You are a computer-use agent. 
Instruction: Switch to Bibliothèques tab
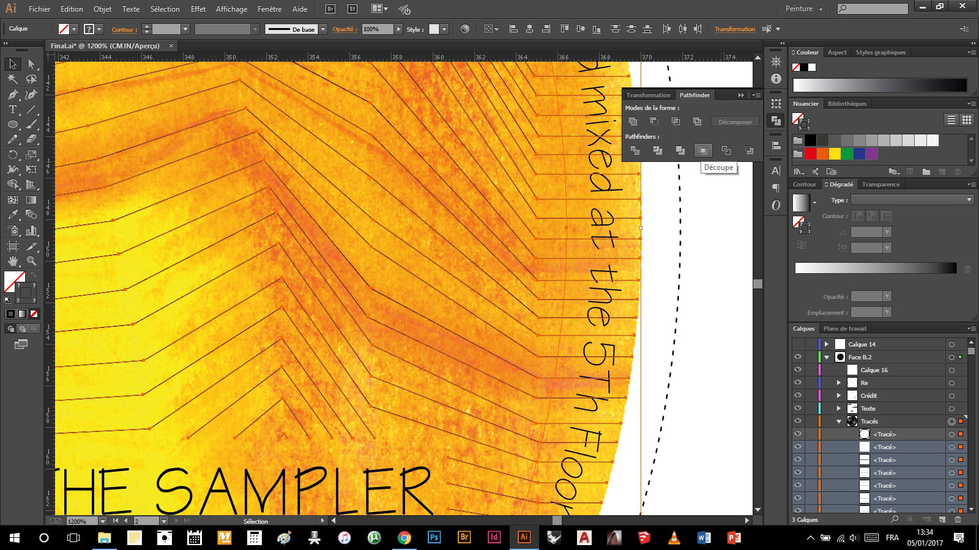(847, 103)
